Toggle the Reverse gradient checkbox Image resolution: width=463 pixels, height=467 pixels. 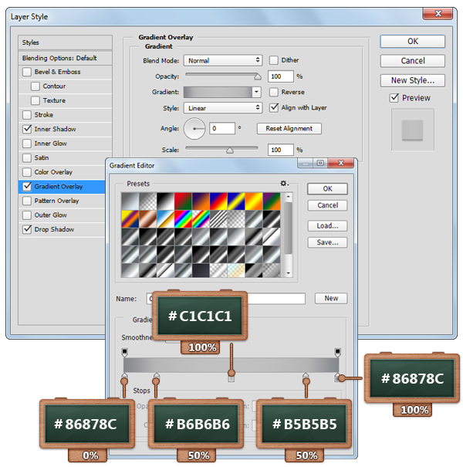pyautogui.click(x=274, y=92)
